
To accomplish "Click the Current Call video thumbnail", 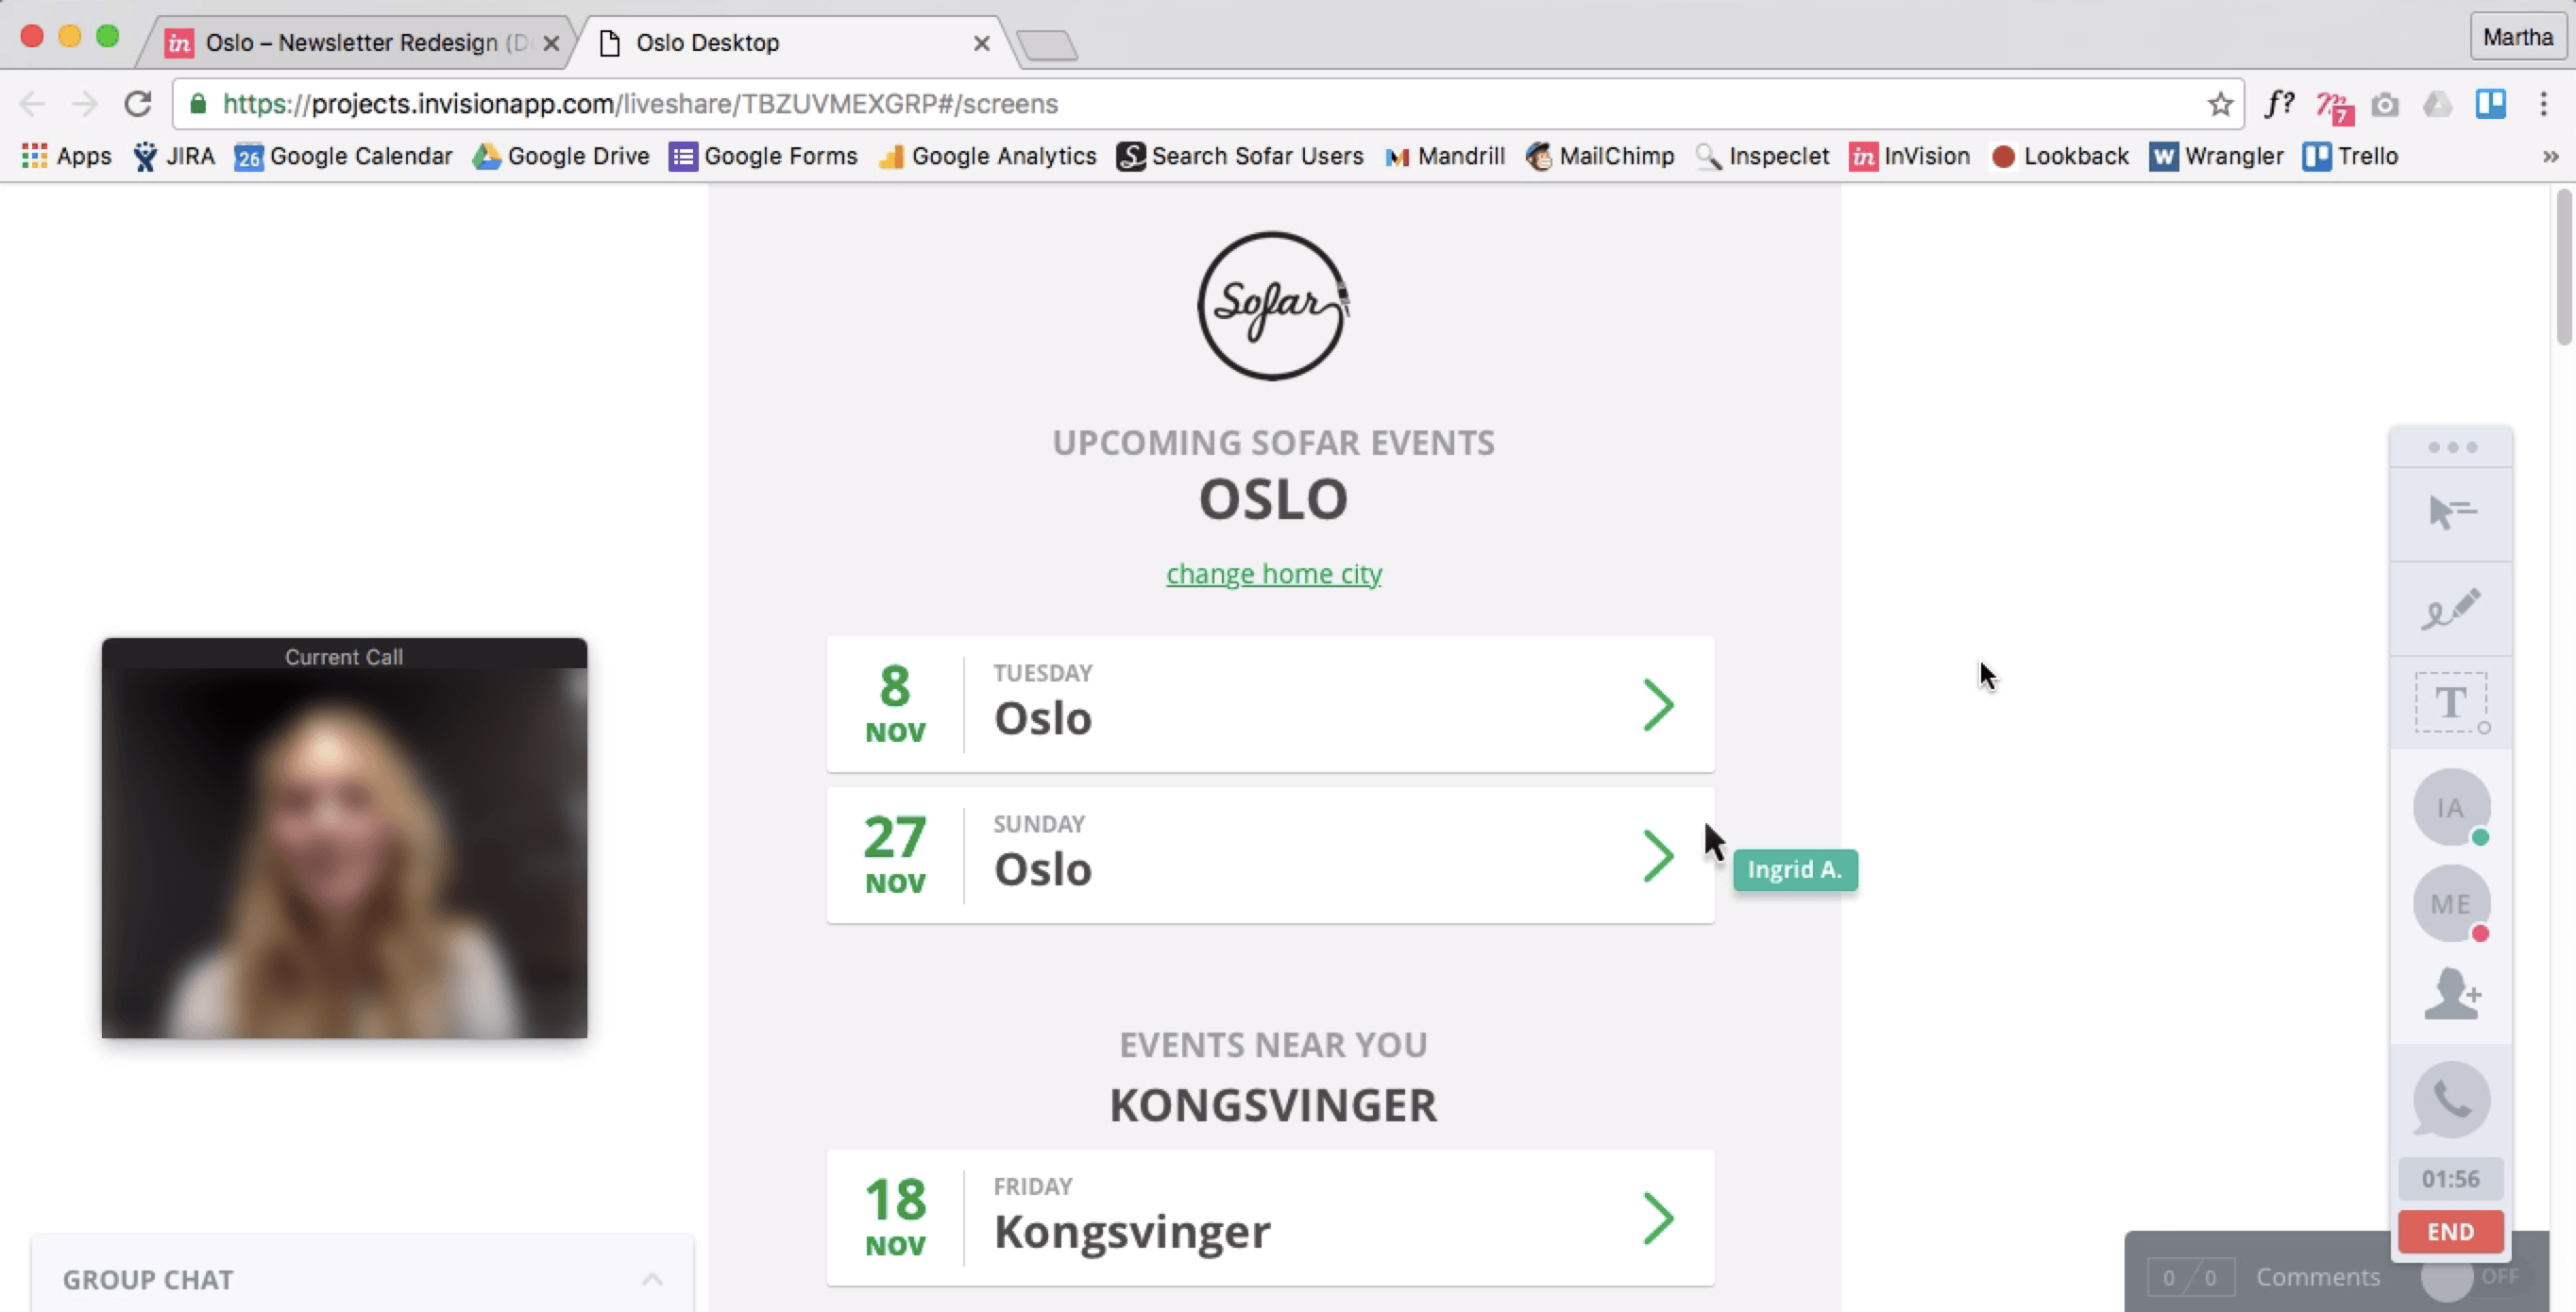I will click(x=344, y=849).
